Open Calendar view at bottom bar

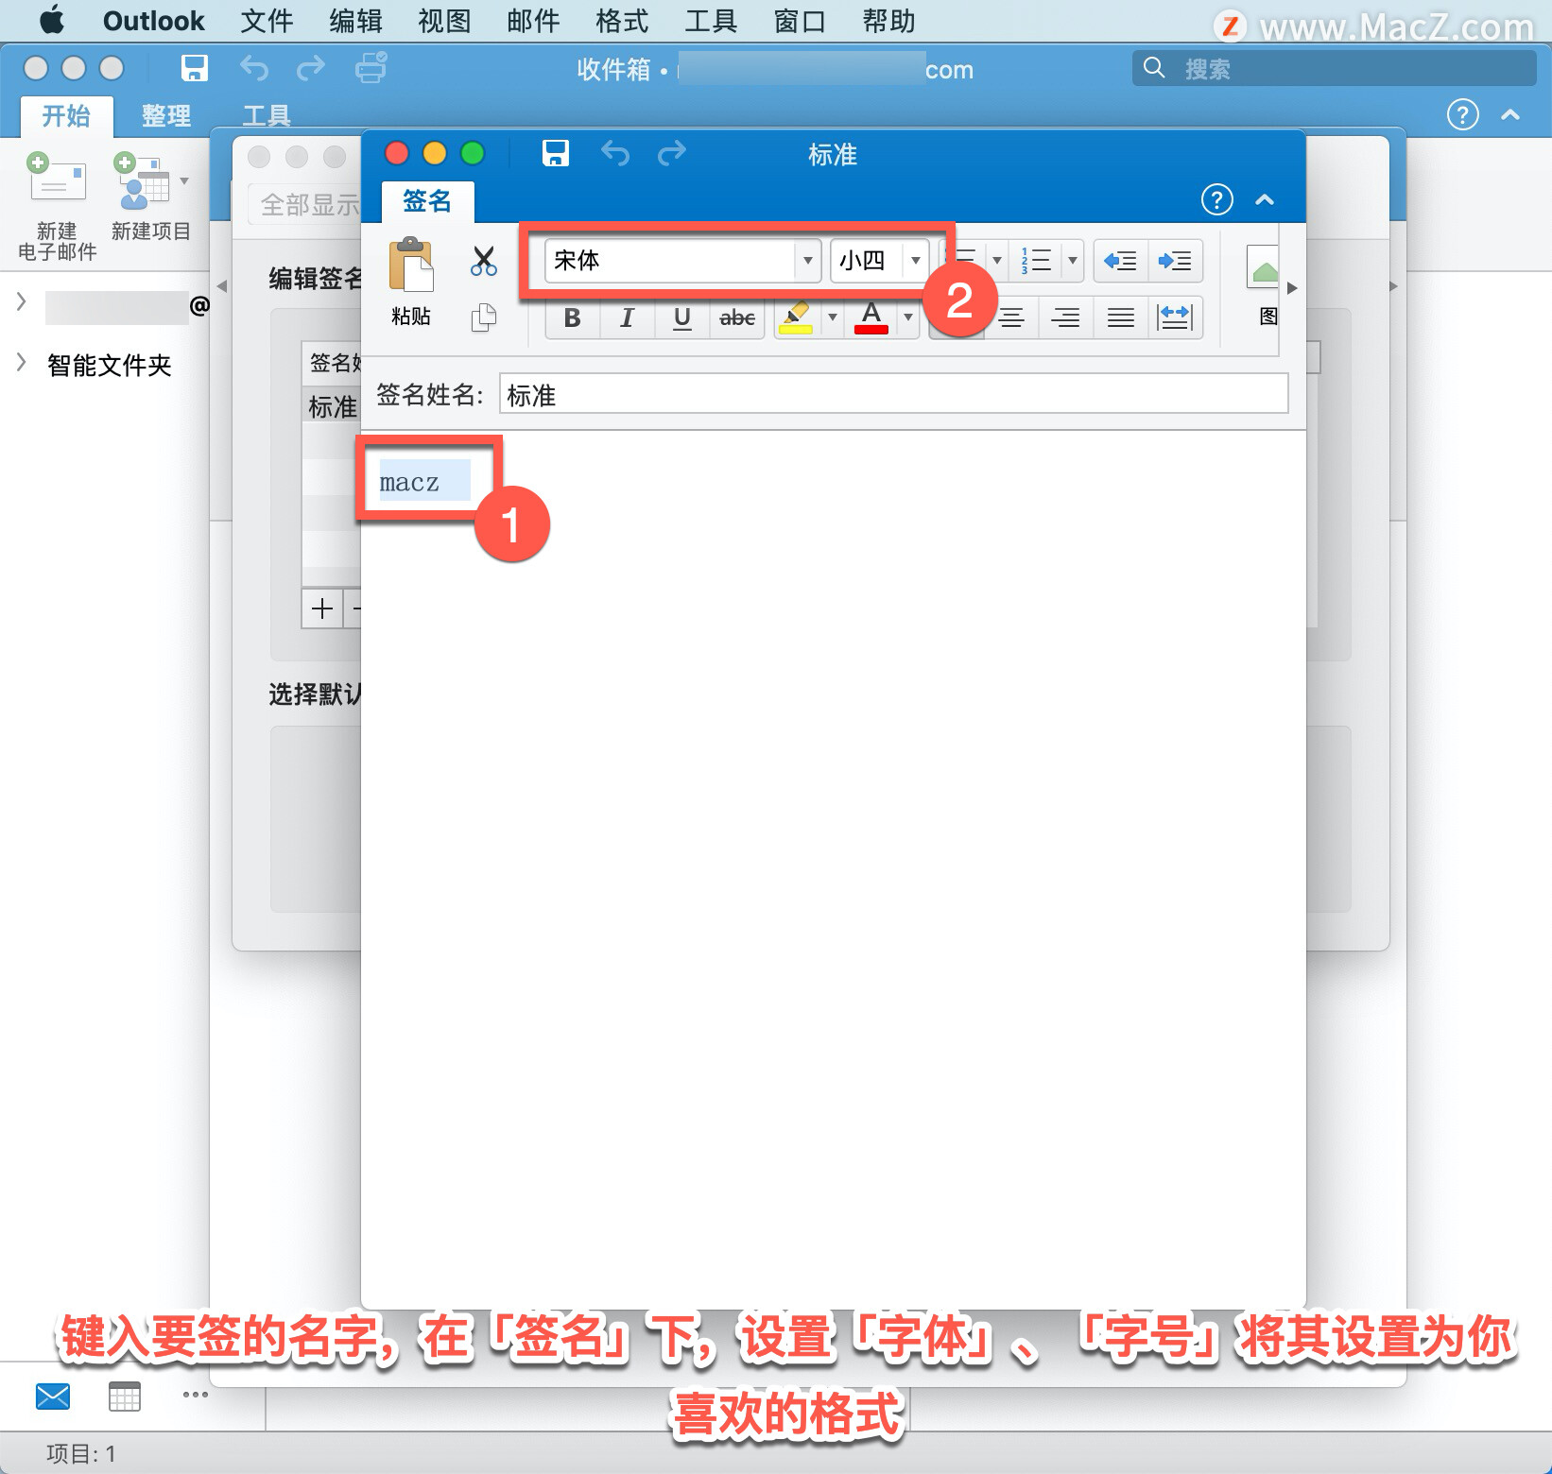[124, 1396]
